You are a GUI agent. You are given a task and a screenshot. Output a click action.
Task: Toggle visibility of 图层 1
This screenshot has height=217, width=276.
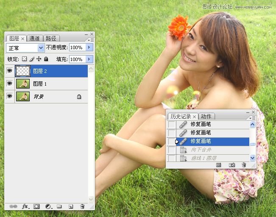point(10,84)
